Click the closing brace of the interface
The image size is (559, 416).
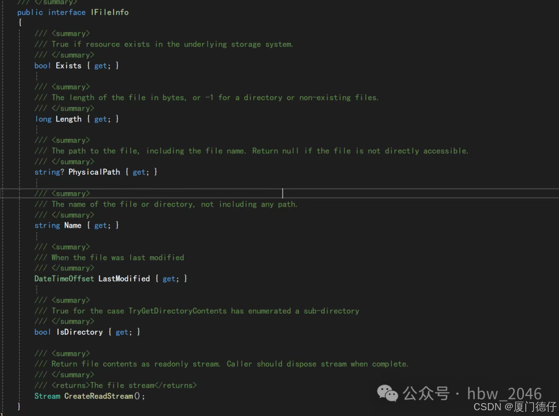[x=19, y=406]
